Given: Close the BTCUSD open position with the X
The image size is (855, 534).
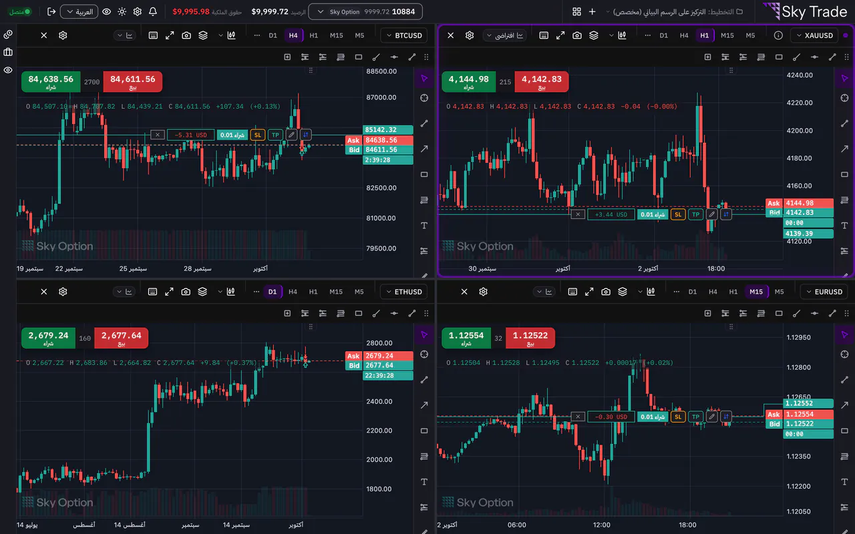Looking at the screenshot, I should tap(157, 135).
